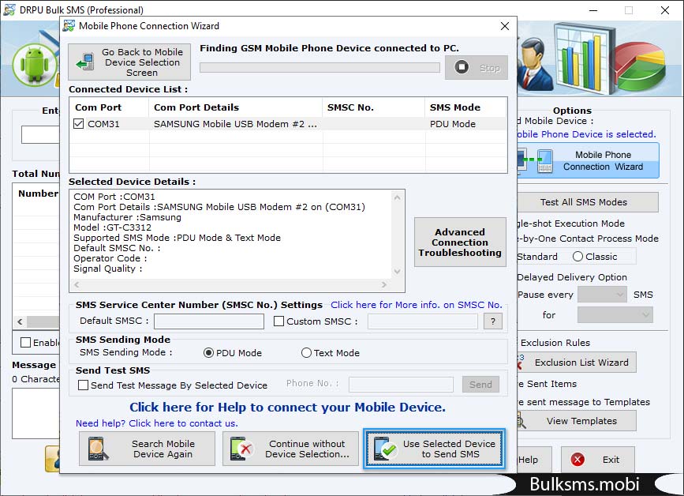Minimize the DRPU Bulk SMS main window
Image resolution: width=684 pixels, height=496 pixels.
point(593,10)
